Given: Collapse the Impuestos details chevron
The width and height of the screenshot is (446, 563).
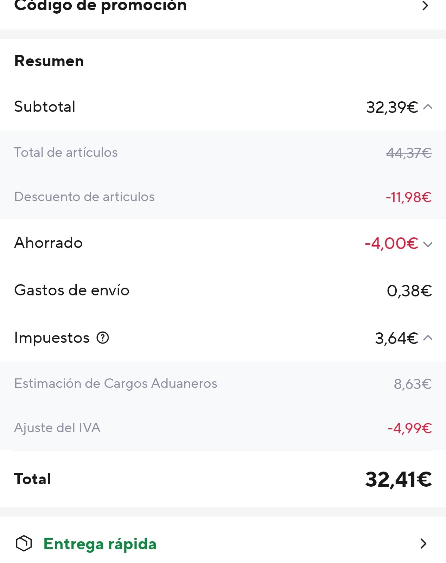Looking at the screenshot, I should (428, 338).
